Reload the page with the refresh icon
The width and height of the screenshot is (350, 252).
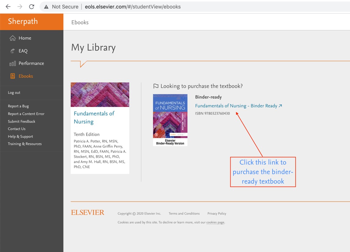(31, 6)
